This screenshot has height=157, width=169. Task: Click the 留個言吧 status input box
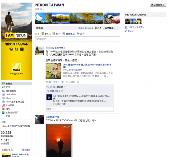(x=78, y=39)
